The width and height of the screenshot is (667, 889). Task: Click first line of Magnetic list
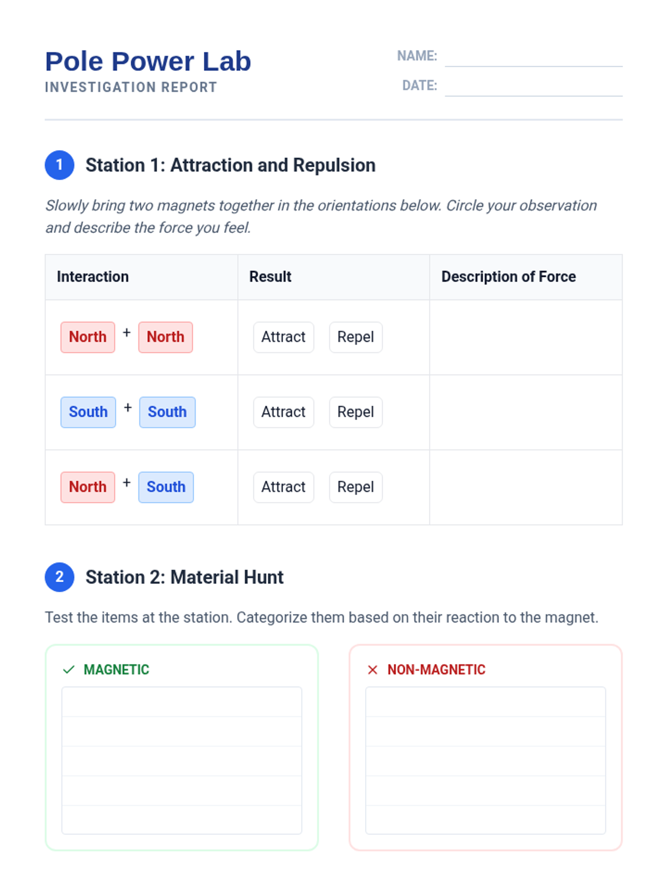tap(182, 702)
